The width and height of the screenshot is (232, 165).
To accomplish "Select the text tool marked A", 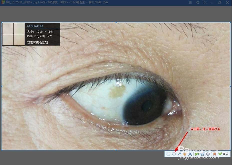I will click(190, 154).
